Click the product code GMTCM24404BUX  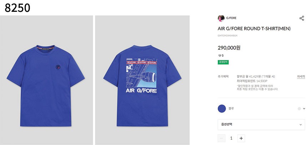point(227,36)
